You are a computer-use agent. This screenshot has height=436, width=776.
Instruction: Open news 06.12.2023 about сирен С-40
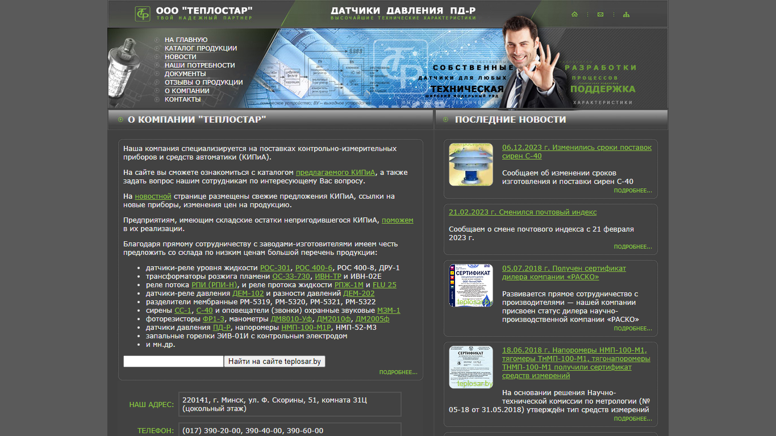577,152
